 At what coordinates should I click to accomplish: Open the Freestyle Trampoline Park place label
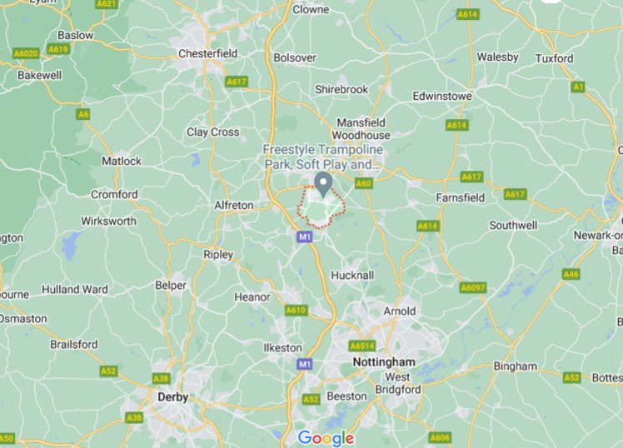[323, 157]
